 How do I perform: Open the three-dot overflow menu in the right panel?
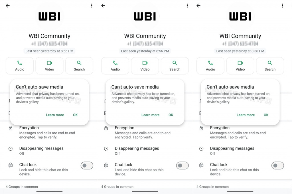click(x=283, y=6)
